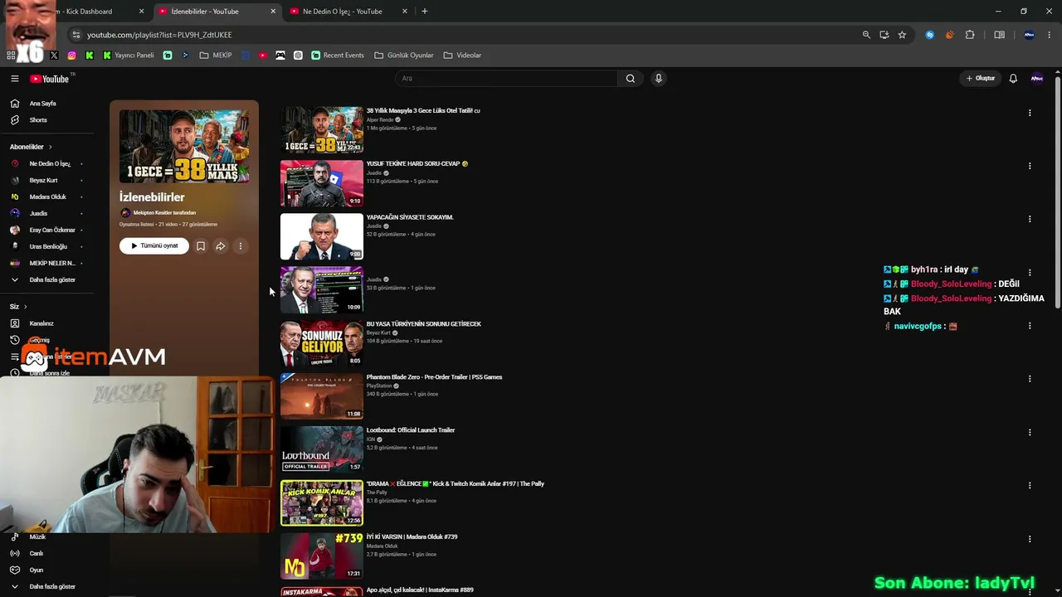The height and width of the screenshot is (597, 1062).
Task: Open options menu for İYİ Kİ VARSIN video
Action: pos(1030,539)
